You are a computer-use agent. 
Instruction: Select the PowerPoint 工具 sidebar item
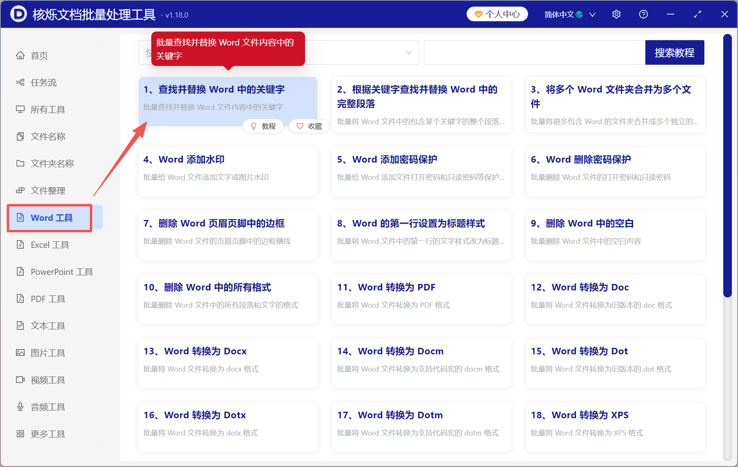[x=61, y=272]
